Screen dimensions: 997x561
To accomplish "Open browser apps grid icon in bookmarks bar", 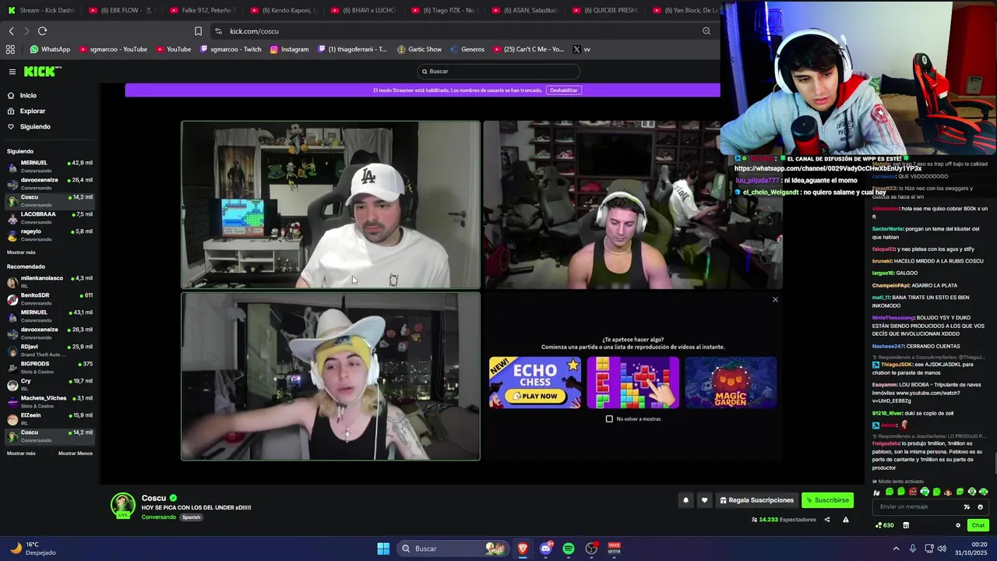I will (x=10, y=49).
